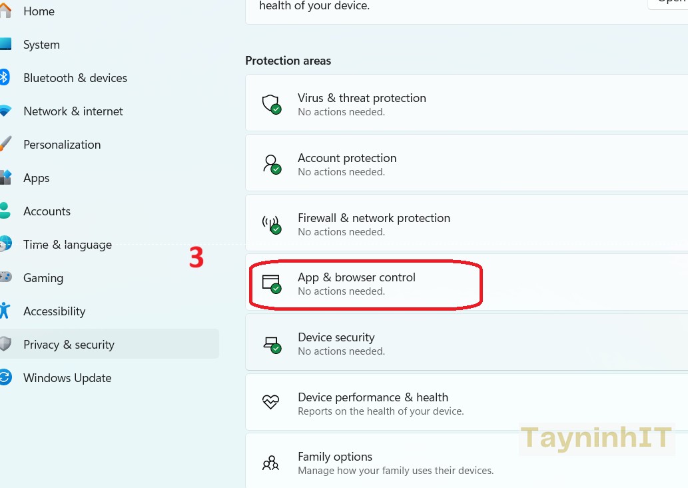Select the highlighted Privacy & security item
The height and width of the screenshot is (488, 688).
pos(69,345)
